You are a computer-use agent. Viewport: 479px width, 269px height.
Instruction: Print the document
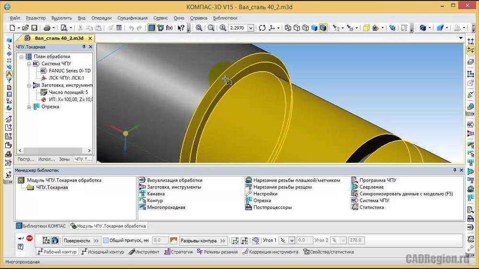(x=47, y=28)
